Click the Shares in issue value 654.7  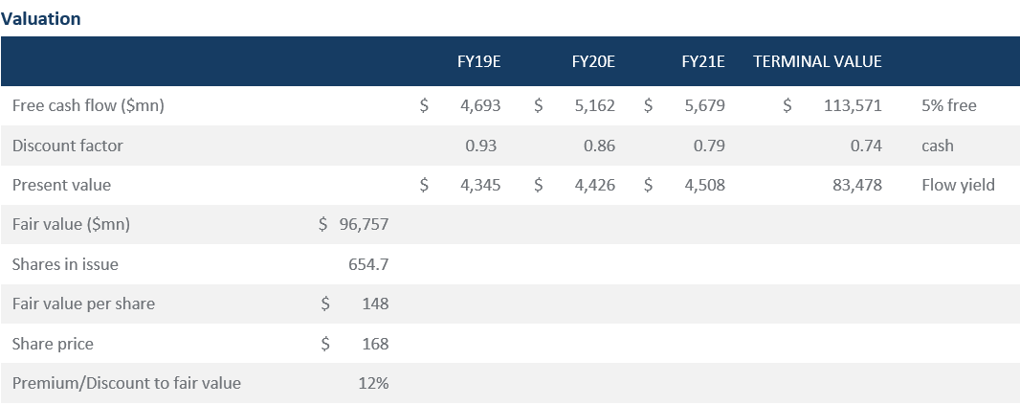click(367, 265)
